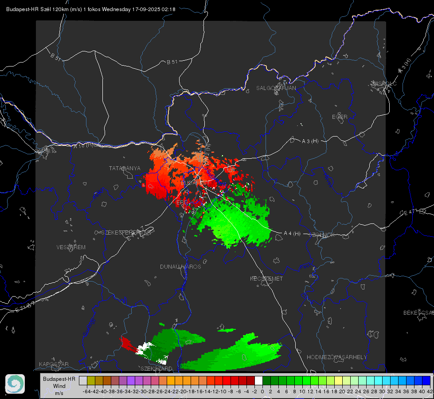
Task: Click the SZÉKESFEHÉRVÁR city label
Action: pos(126,233)
